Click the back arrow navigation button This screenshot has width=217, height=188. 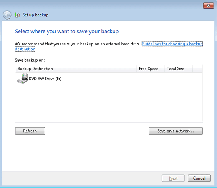pos(7,15)
